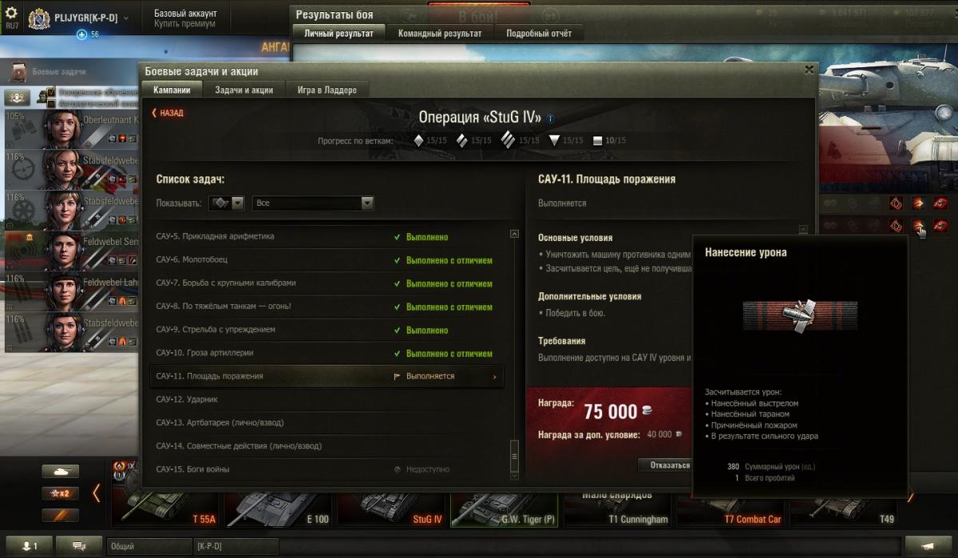Select task САУ-9. Стрельба с упреждением

point(327,330)
